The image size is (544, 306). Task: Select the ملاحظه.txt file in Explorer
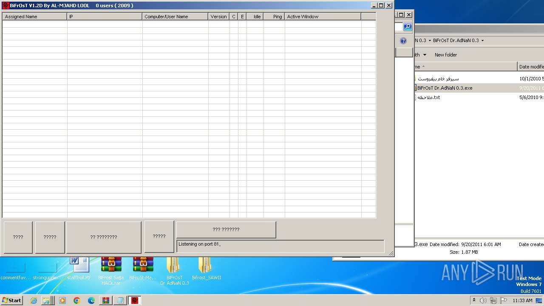[x=428, y=97]
